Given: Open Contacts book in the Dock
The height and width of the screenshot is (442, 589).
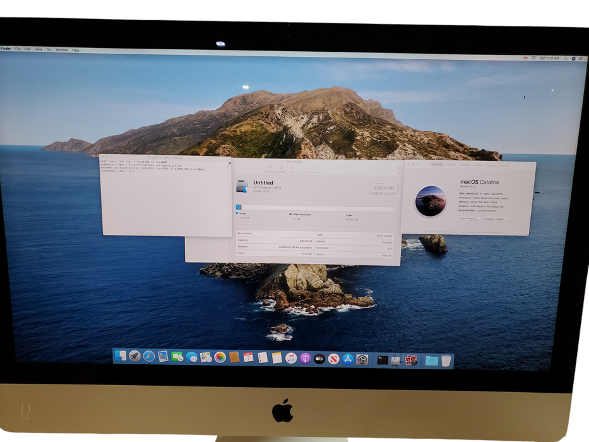Looking at the screenshot, I should pos(234,357).
